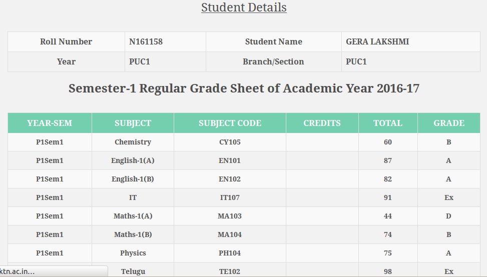Click the SUBJECT CODE column header
This screenshot has height=277, width=487.
coord(230,123)
